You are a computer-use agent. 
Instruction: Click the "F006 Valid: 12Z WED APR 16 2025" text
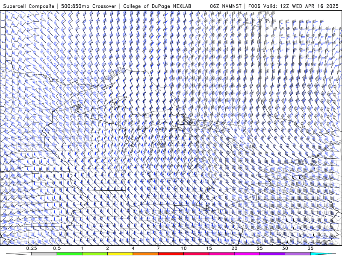[x=293, y=6]
